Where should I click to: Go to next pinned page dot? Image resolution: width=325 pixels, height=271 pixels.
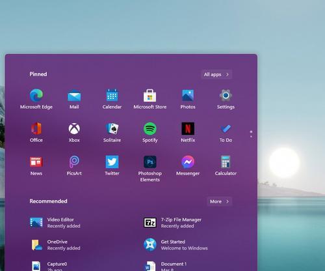pos(251,137)
